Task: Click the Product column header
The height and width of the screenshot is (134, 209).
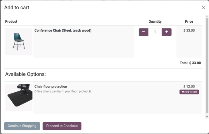Action: click(11, 21)
